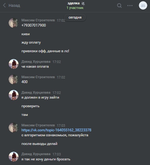Click the group chat avatar icon

pos(143,6)
